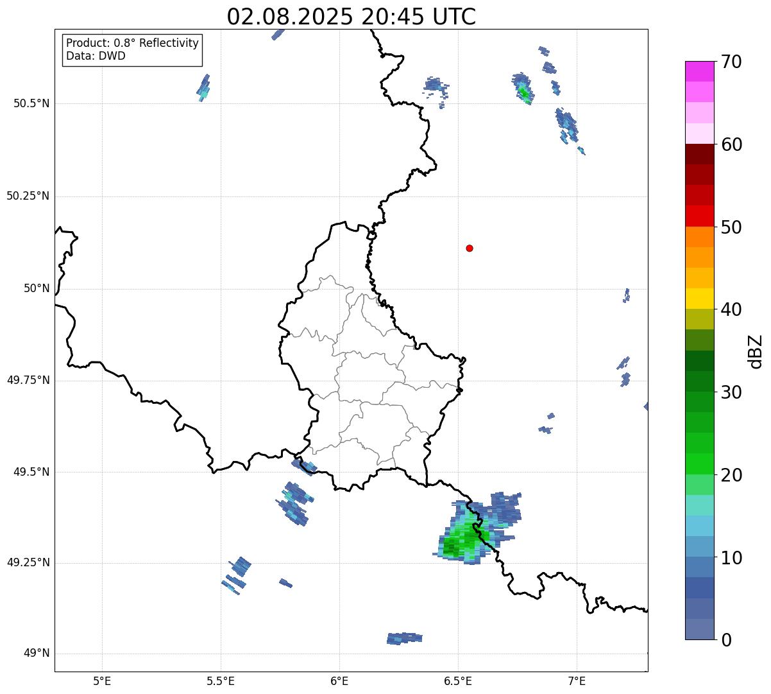771x694 pixels.
Task: Click the colorbar 0 tick label
Action: pos(726,640)
